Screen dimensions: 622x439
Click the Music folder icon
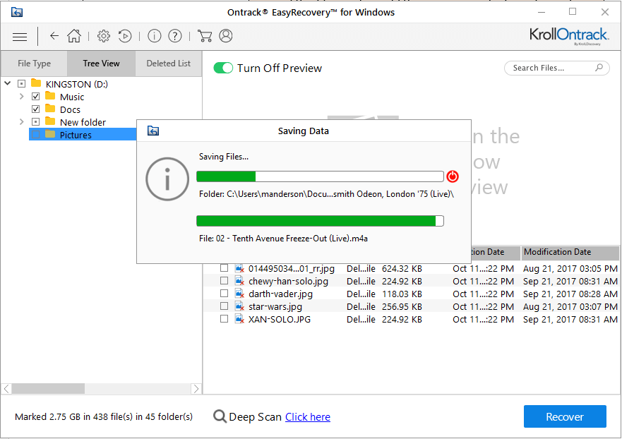pos(50,96)
